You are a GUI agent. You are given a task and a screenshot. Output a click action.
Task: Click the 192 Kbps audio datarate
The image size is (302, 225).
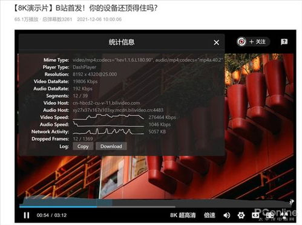click(x=82, y=88)
